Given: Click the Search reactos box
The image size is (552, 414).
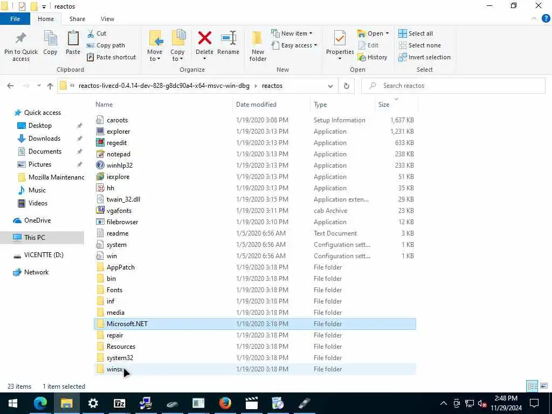Looking at the screenshot, I should tap(453, 86).
